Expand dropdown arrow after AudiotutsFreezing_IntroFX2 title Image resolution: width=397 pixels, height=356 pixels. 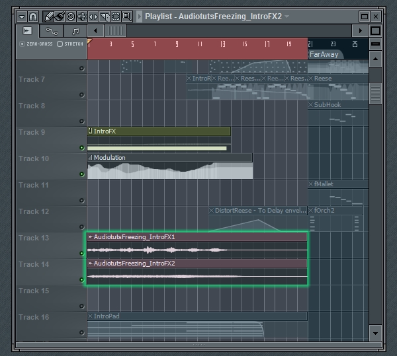(x=287, y=17)
